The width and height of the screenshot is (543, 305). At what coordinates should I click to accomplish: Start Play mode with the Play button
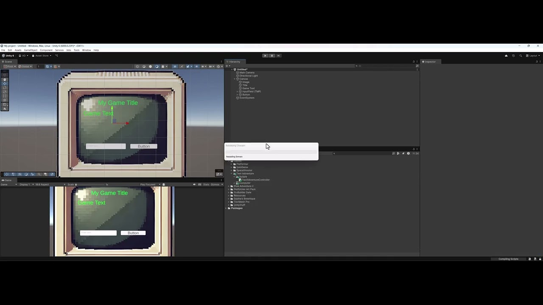tap(265, 55)
